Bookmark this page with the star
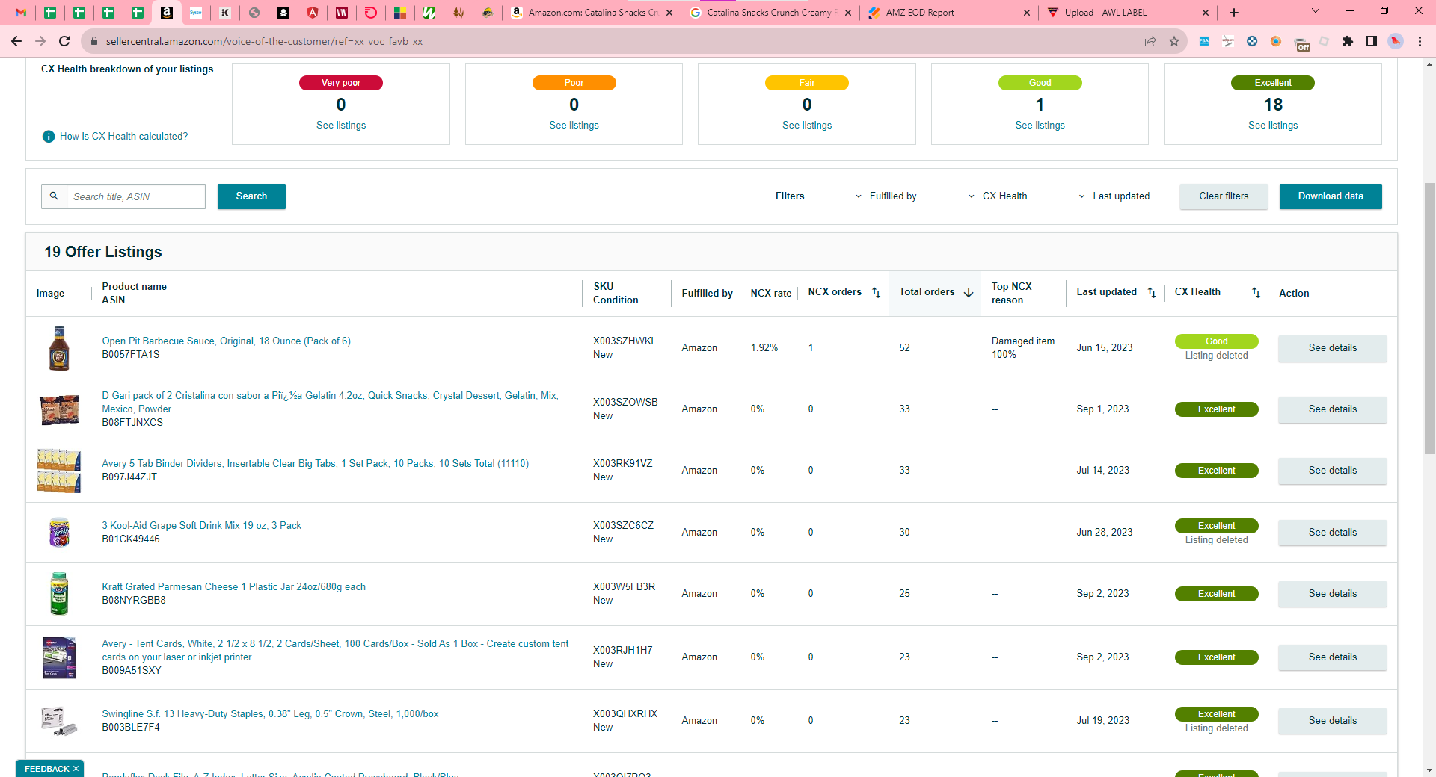Viewport: 1436px width, 777px height. coord(1174,41)
